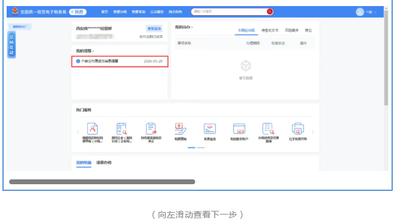Click the user avatar icon

click(x=360, y=12)
